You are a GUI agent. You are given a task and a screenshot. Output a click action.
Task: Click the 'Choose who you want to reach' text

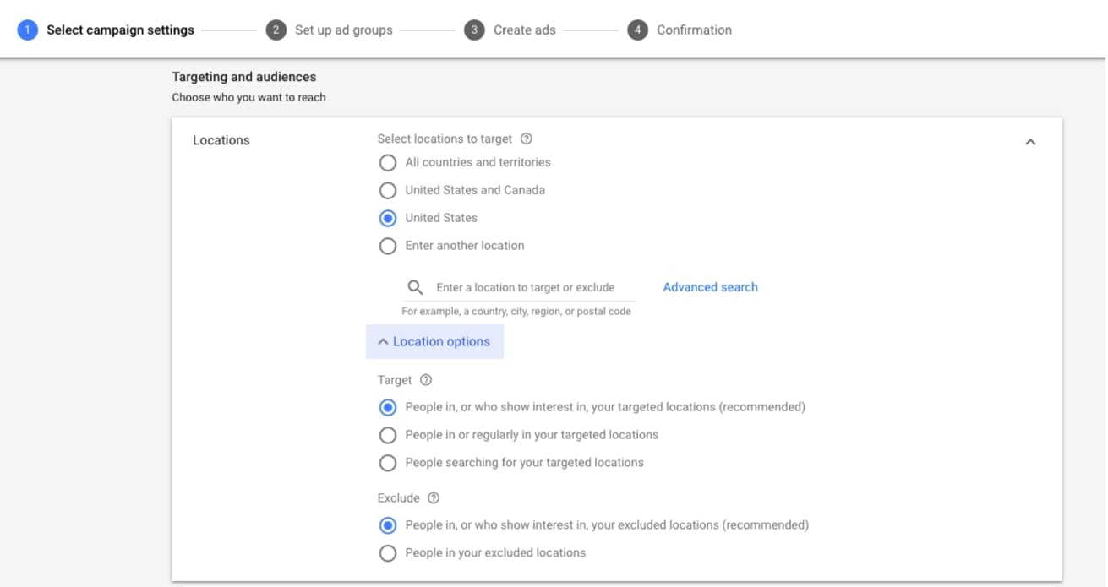[x=249, y=97]
